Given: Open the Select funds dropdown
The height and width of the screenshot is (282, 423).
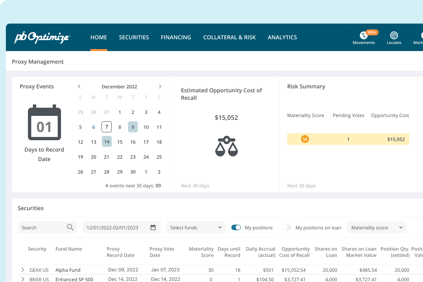Looking at the screenshot, I should coord(196,227).
